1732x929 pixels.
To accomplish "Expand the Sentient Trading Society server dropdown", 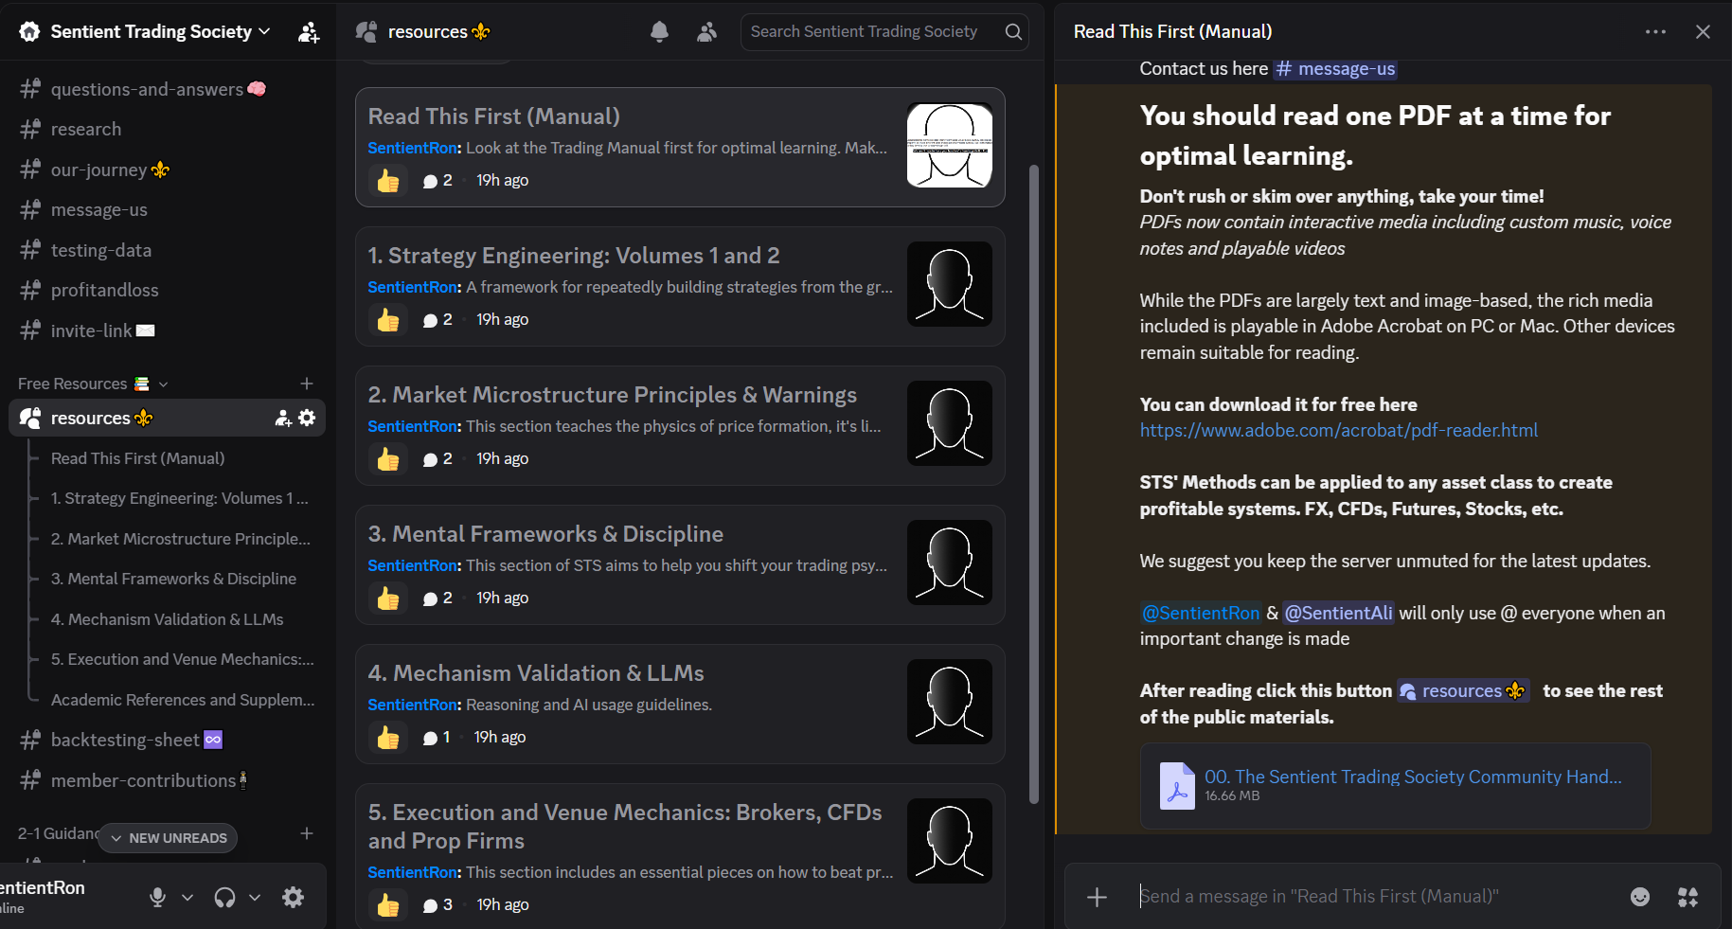I will 264,31.
